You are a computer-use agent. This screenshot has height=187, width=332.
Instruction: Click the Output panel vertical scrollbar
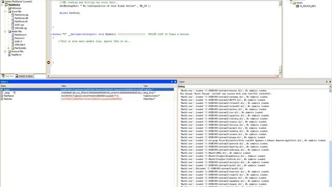330,138
